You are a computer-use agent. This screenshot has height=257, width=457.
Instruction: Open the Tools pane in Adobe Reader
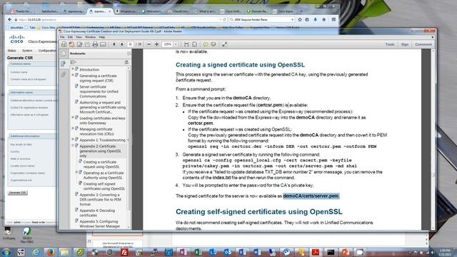click(x=390, y=44)
